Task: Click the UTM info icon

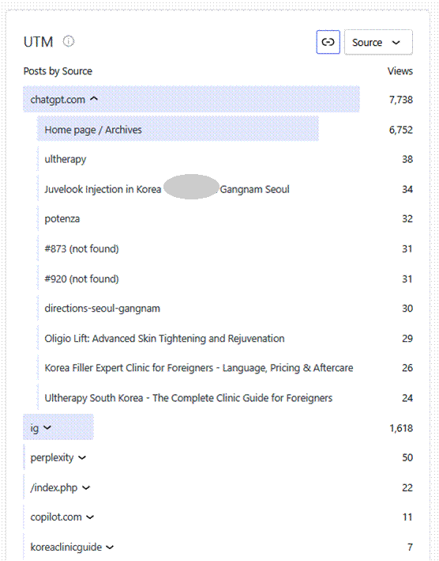Action: (68, 42)
